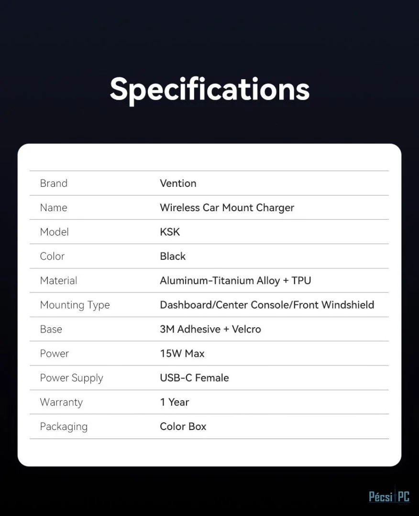Viewport: 419px width, 516px height.
Task: Select the Name row label
Action: 54,208
